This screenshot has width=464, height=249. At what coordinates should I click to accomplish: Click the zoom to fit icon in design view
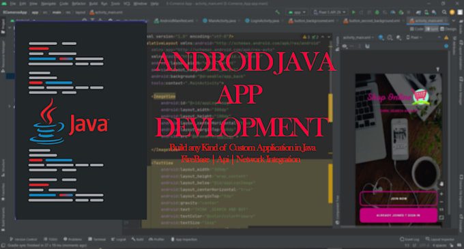441,218
